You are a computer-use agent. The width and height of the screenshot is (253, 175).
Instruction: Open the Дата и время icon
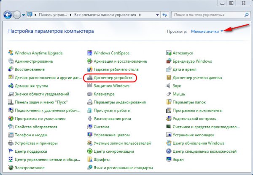tap(169, 69)
